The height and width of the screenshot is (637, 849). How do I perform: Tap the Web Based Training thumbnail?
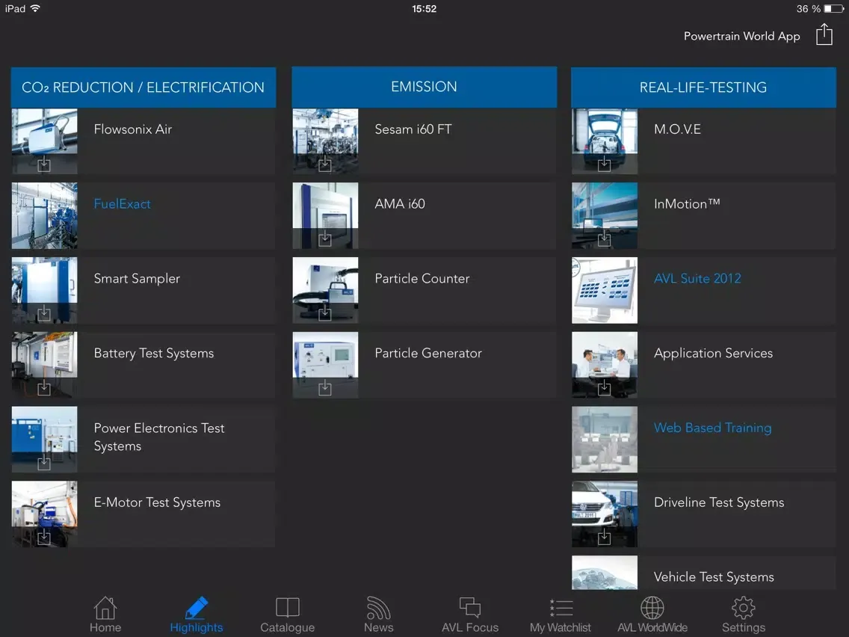click(605, 440)
